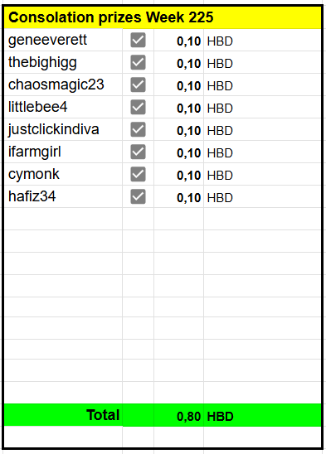
Task: Toggle the chaosmagic23 checkbox
Action: tap(138, 85)
